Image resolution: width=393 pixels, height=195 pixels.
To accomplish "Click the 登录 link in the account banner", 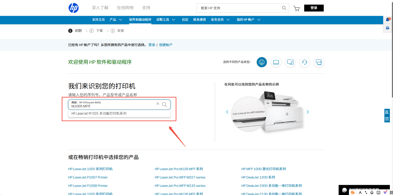I will [152, 45].
